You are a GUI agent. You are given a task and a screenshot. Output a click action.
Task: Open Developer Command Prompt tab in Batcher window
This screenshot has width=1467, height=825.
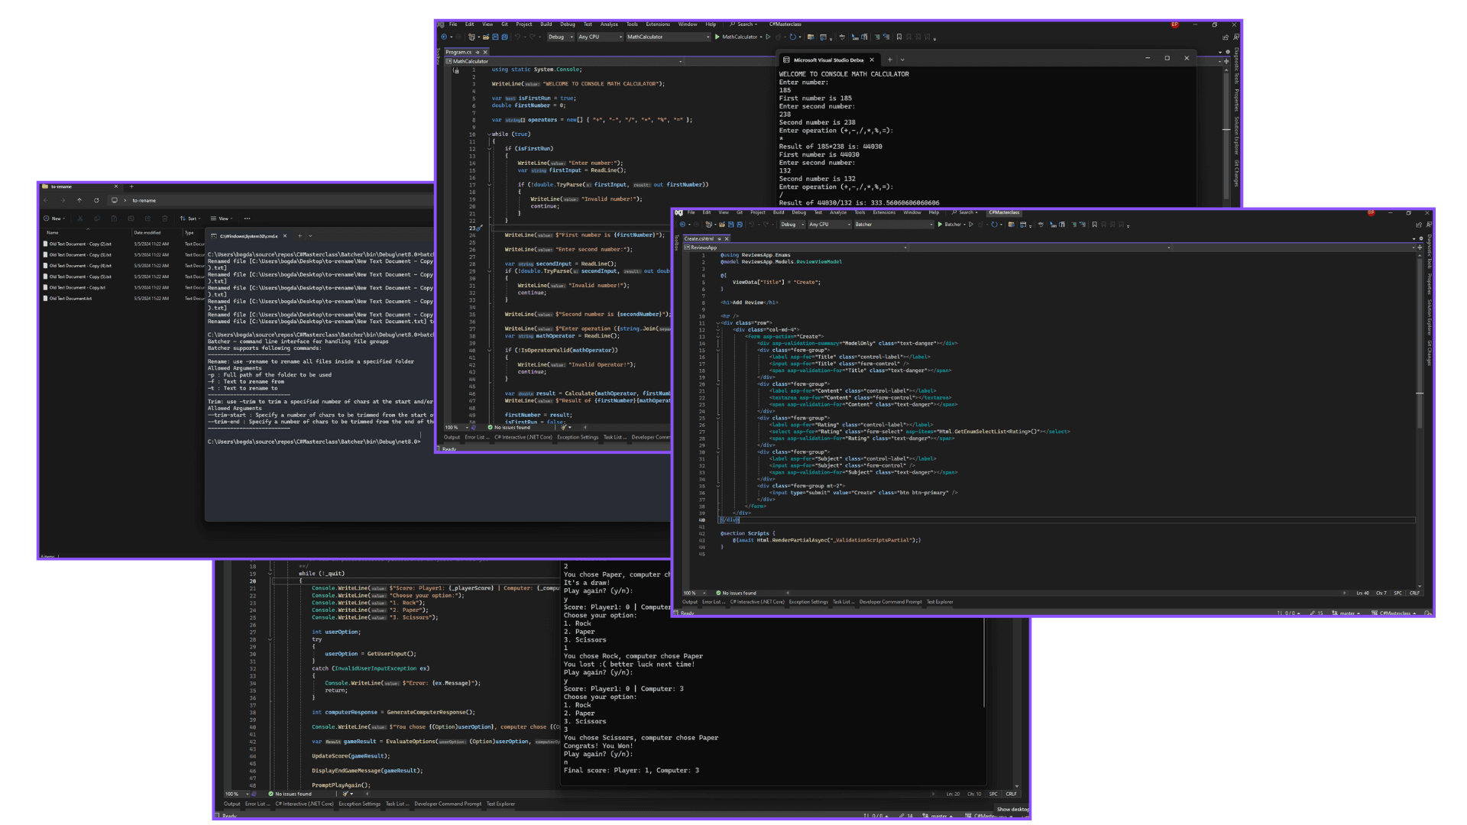tap(890, 602)
